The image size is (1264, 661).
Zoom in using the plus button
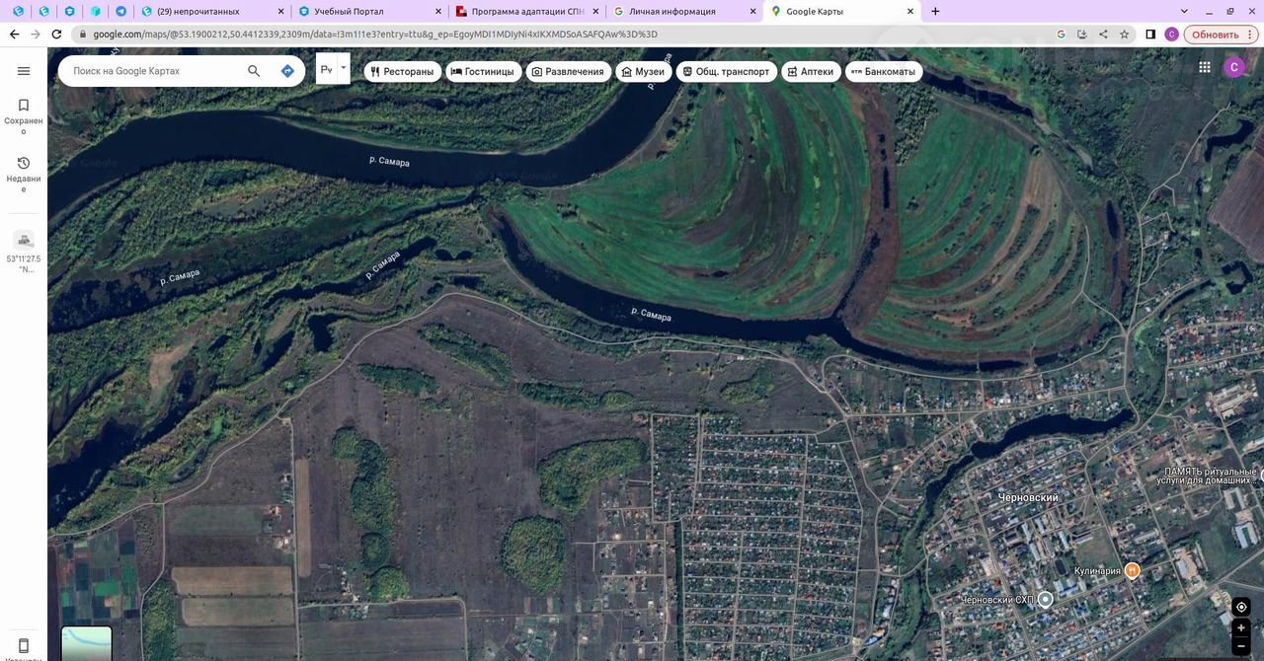point(1241,628)
